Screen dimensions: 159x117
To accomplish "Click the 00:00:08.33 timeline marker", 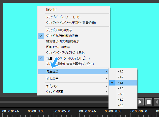I will coord(113,111).
